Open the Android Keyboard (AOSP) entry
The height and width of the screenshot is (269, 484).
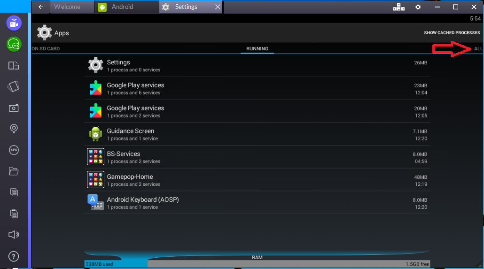point(257,202)
